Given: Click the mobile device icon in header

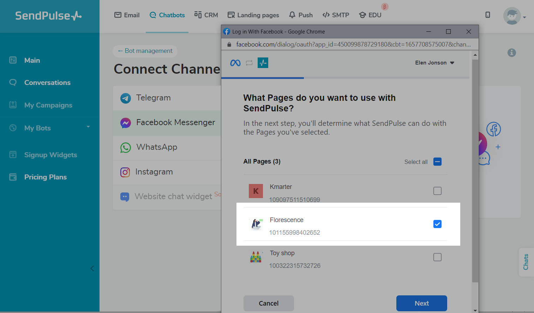Looking at the screenshot, I should (x=487, y=15).
